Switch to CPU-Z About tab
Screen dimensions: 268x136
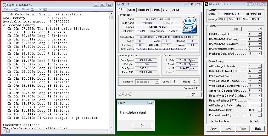point(176,10)
